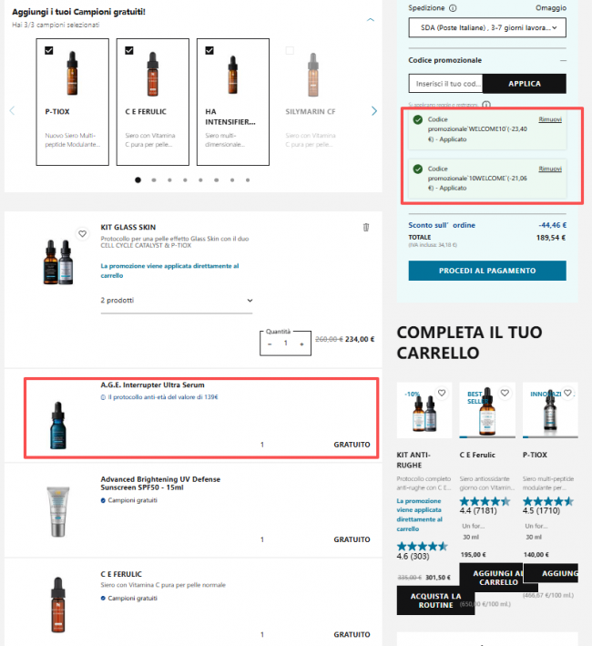
Task: Go to next samples with right arrow
Action: coord(373,111)
